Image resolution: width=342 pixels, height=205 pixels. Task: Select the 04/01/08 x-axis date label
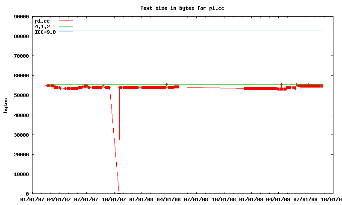169,199
